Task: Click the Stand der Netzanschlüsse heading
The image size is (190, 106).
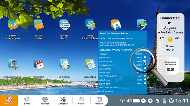Action: (x=114, y=33)
